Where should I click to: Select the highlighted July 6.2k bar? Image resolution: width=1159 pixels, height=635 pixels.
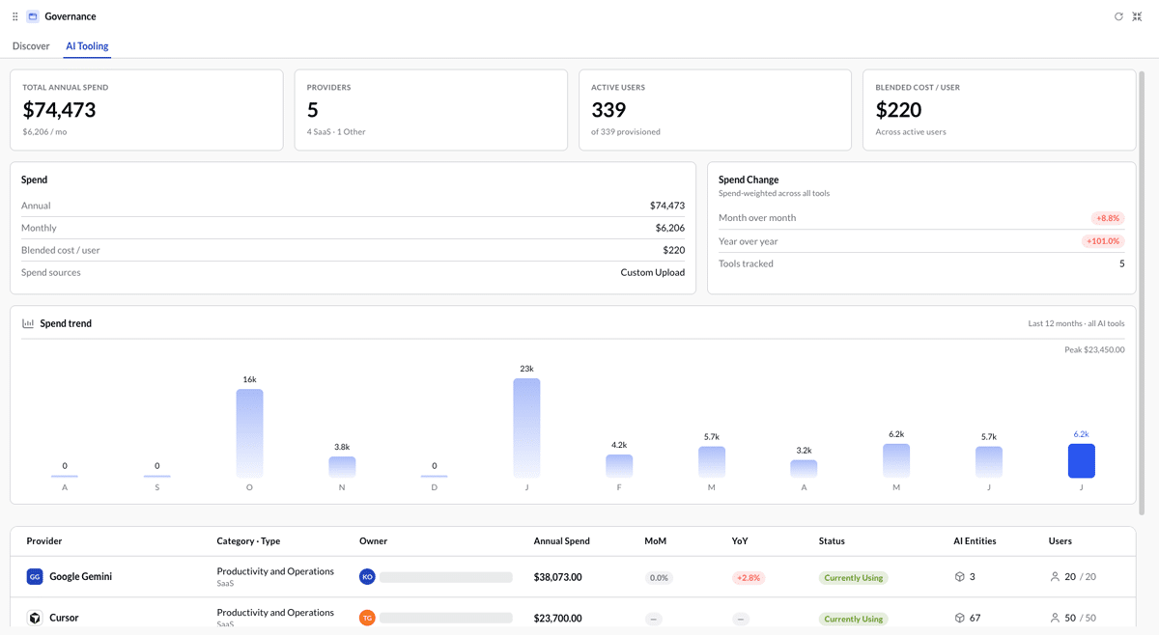click(x=1081, y=460)
